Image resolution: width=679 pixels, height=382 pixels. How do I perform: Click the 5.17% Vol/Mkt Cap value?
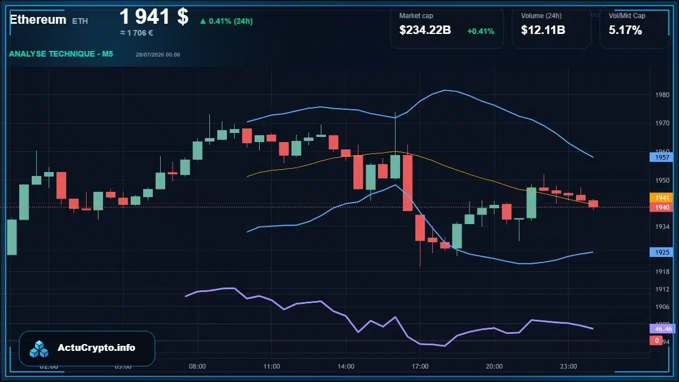point(625,31)
